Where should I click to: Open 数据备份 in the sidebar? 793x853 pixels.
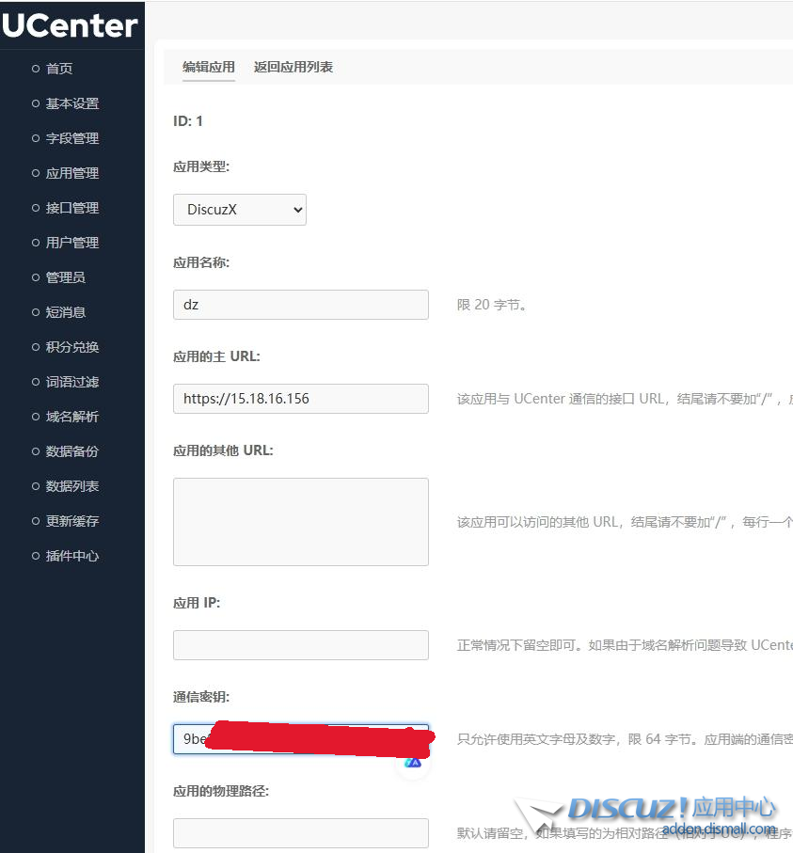71,451
